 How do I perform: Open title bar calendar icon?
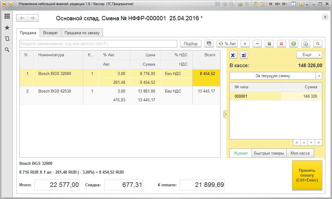(262, 4)
